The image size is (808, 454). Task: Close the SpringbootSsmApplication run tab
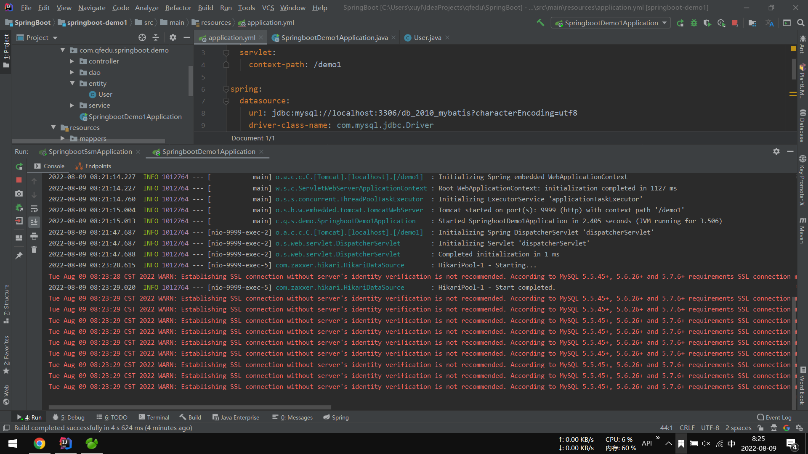[138, 152]
